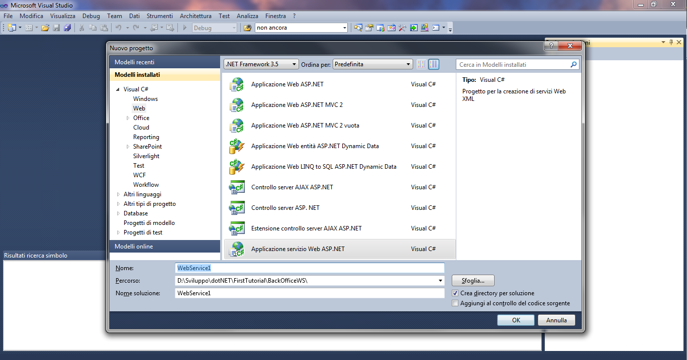The width and height of the screenshot is (687, 360).
Task: Click the Undo arrow icon
Action: 119,28
